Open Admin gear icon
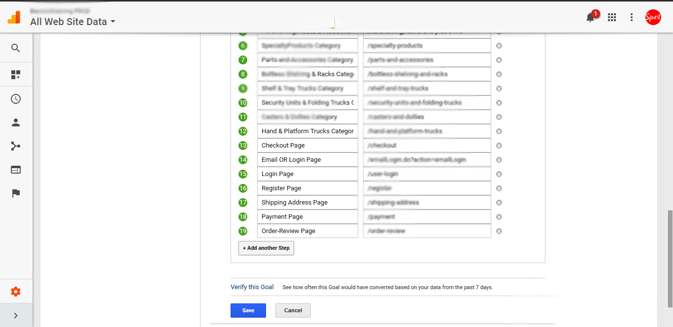The image size is (673, 327). (16, 292)
